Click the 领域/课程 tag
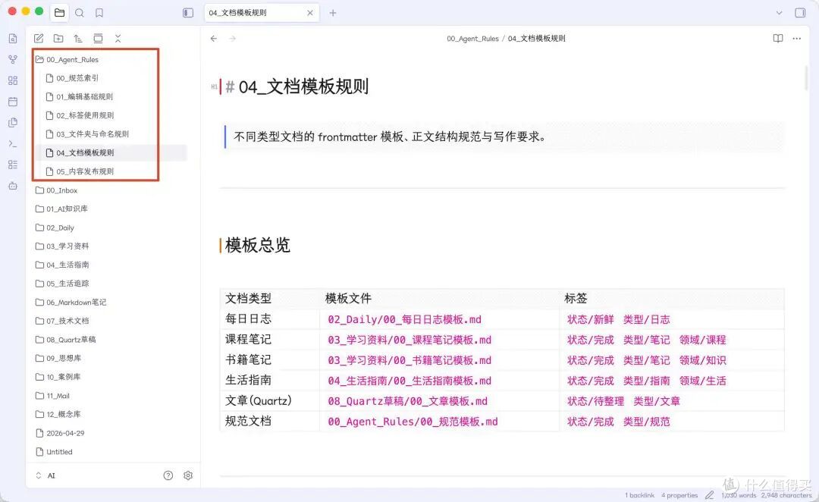Viewport: 819px width, 502px height. (x=702, y=340)
